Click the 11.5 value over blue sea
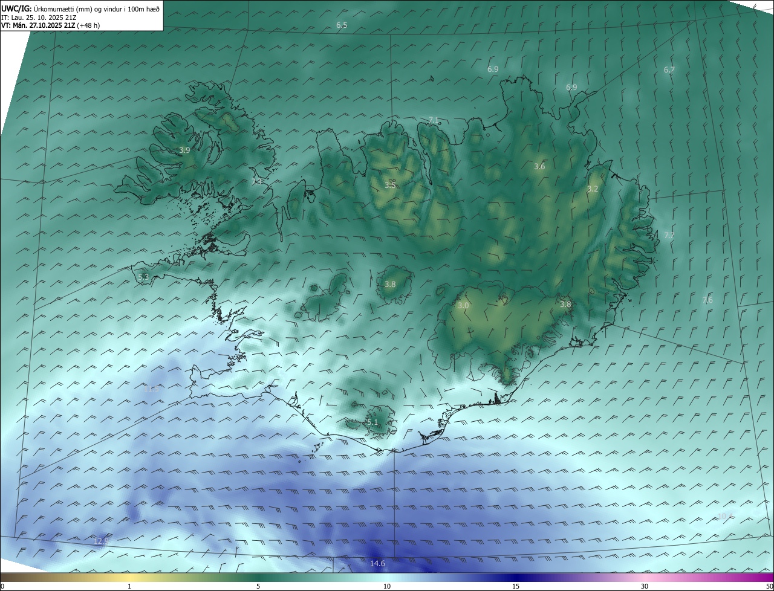774x591 pixels. (x=152, y=389)
